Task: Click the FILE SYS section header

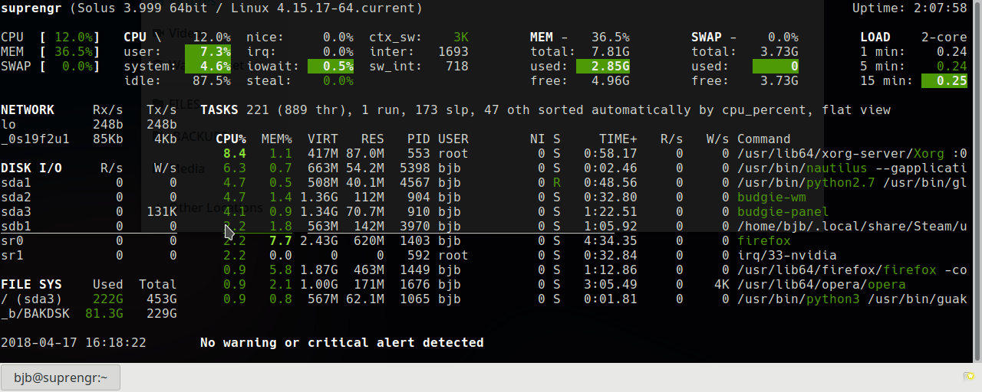Action: (31, 284)
